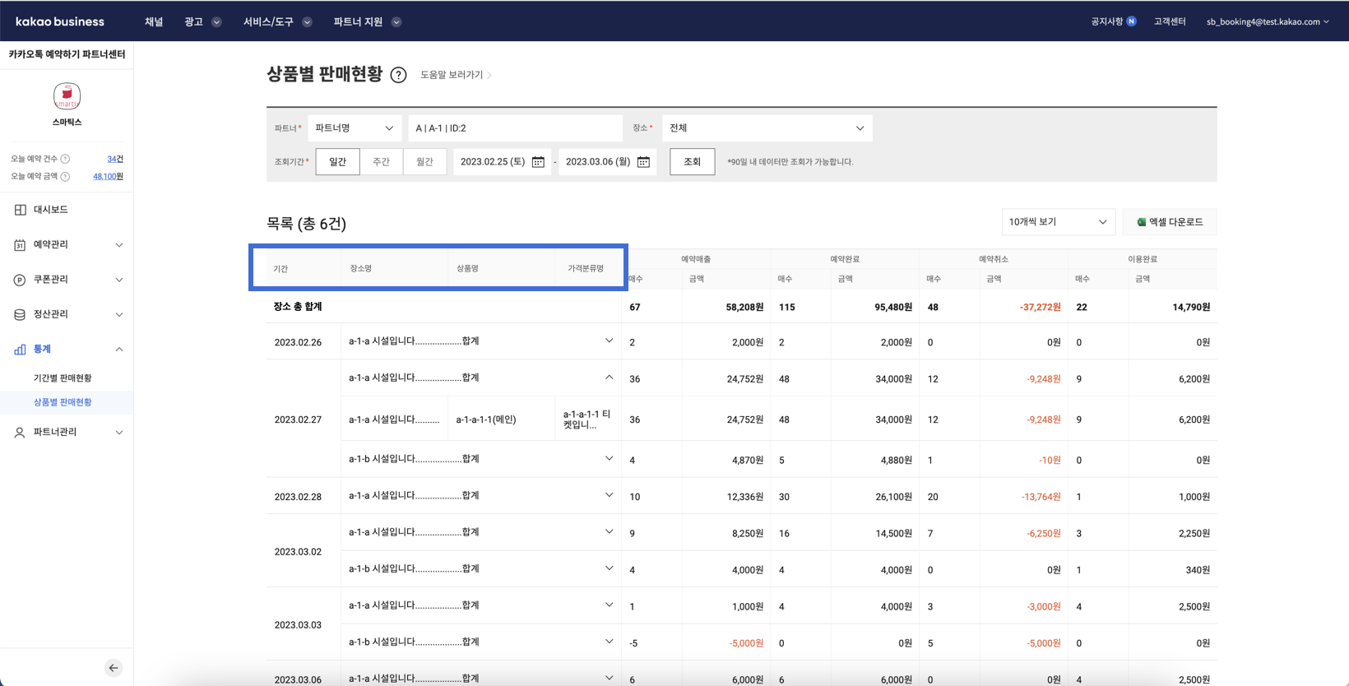Viewport: 1349px width, 686px height.
Task: Click the 오늘 예약 금액 info icon
Action: coord(65,177)
